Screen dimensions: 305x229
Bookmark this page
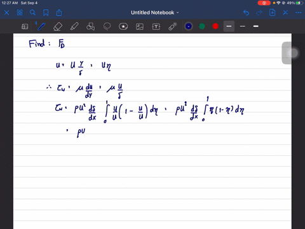click(46, 13)
